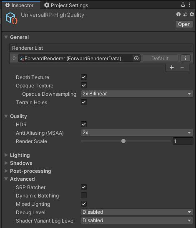
Task: Click the Open button
Action: pos(184,24)
